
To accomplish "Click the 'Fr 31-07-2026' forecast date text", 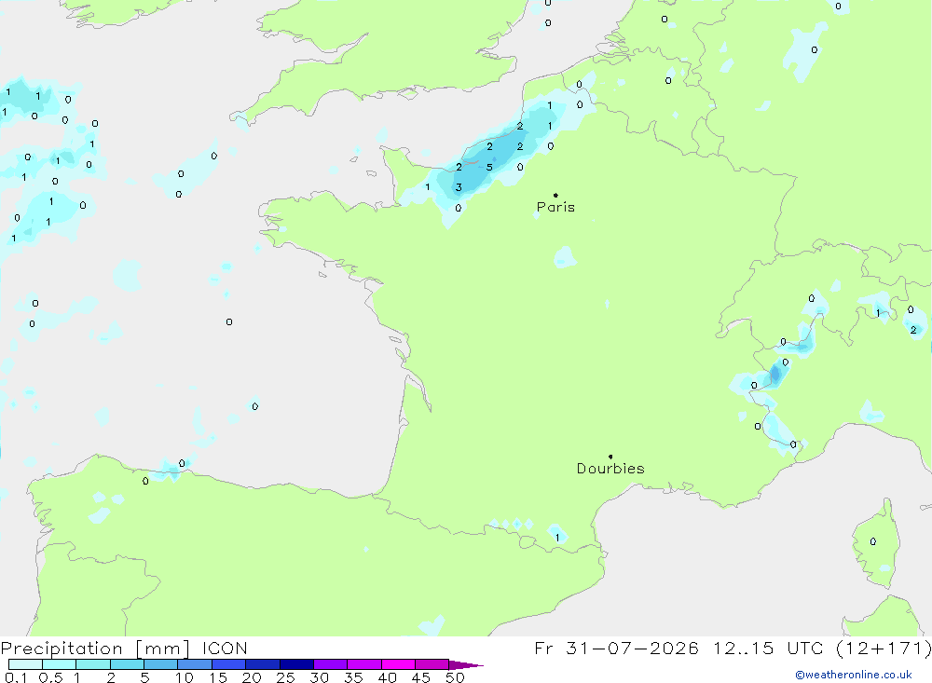I will [x=616, y=648].
